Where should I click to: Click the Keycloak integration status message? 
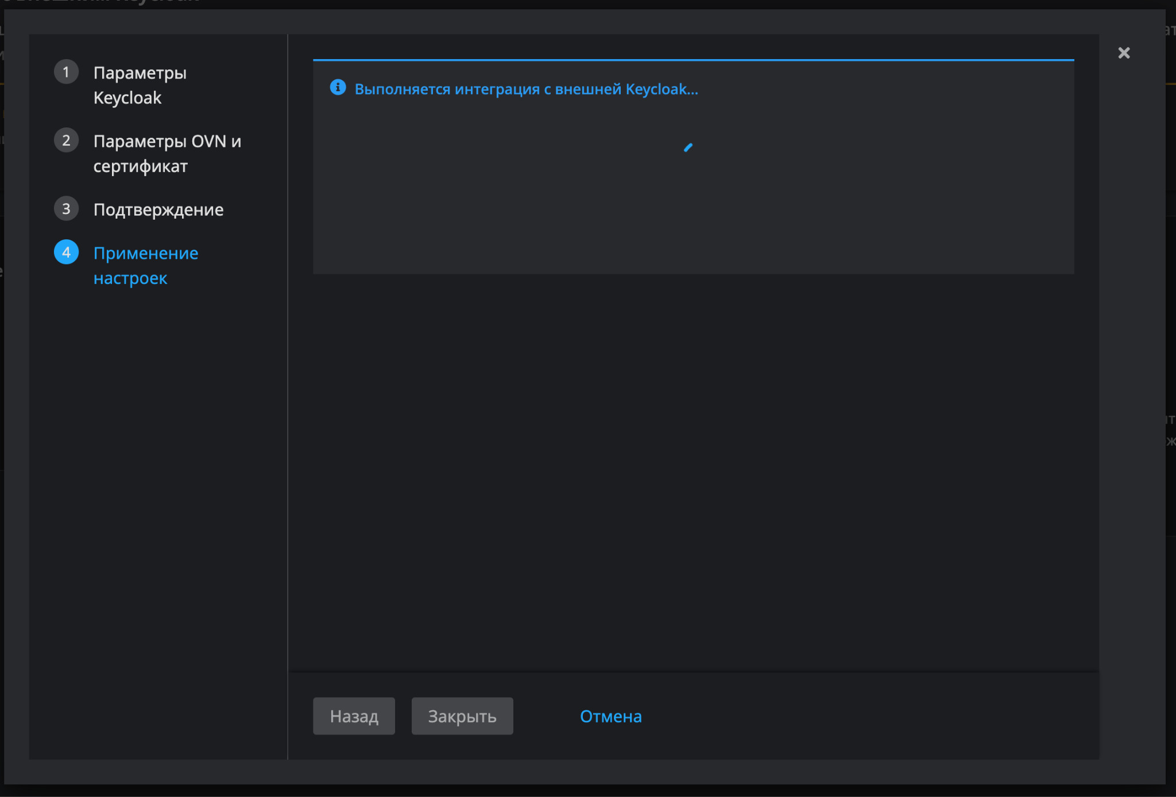(x=525, y=90)
